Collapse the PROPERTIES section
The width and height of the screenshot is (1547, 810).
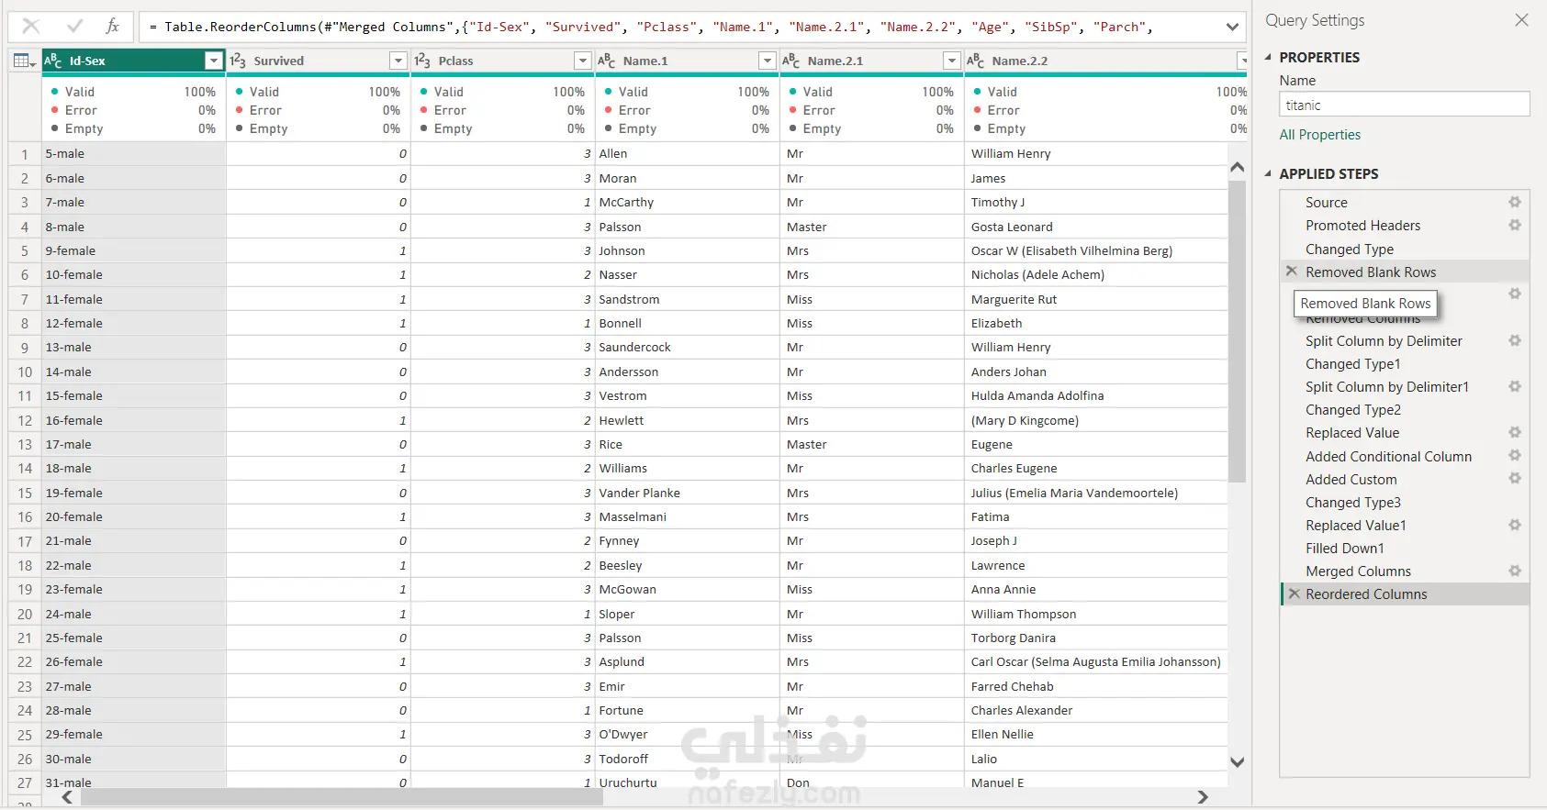(1268, 57)
